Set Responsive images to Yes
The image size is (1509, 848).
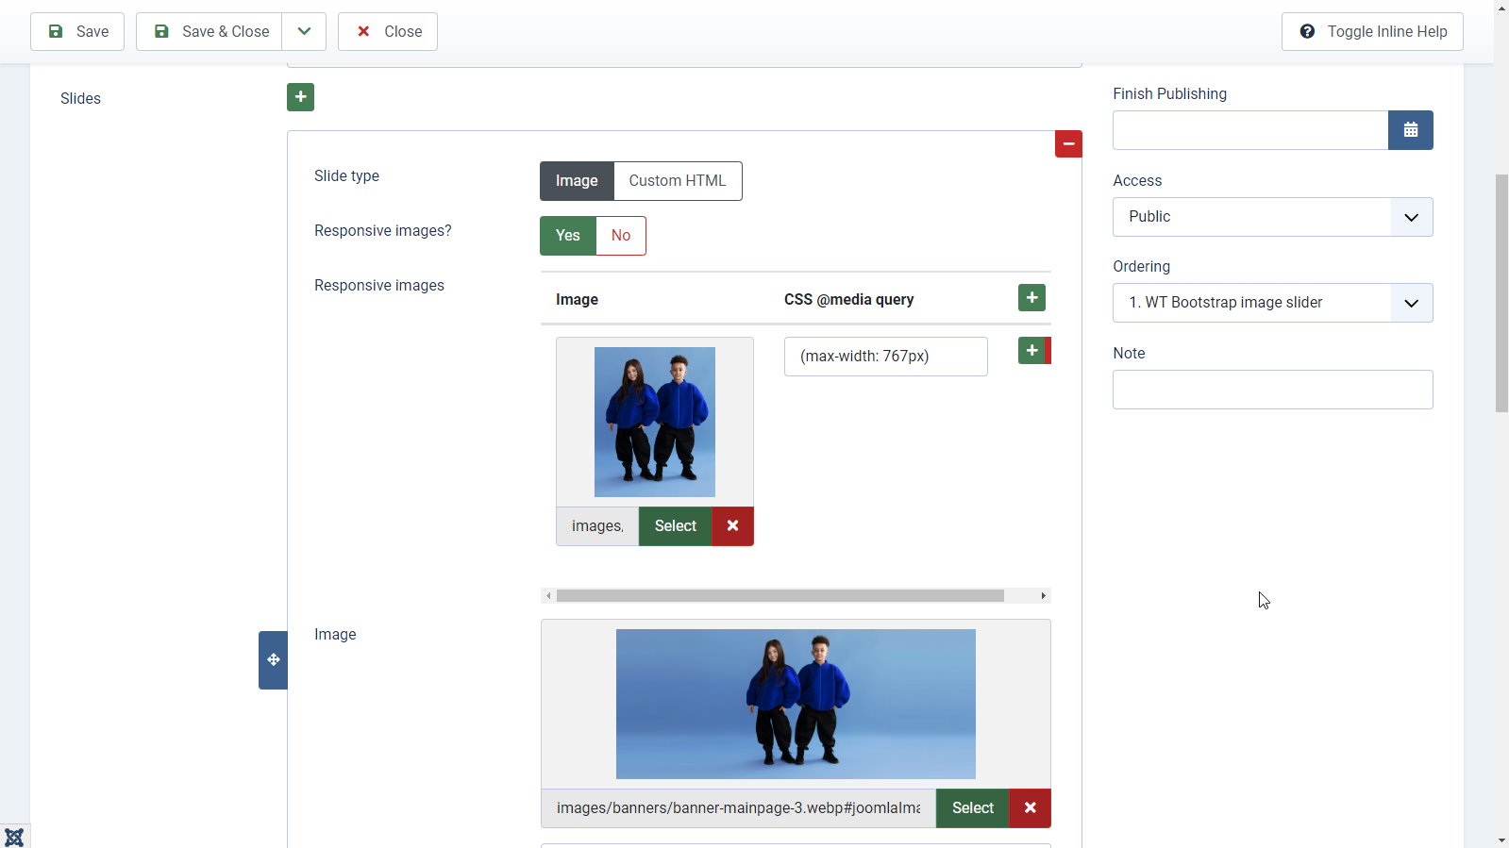tap(568, 236)
